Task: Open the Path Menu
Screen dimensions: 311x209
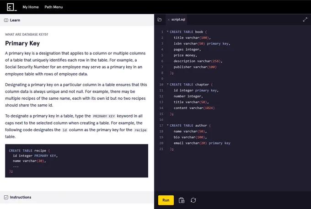Action: click(54, 7)
